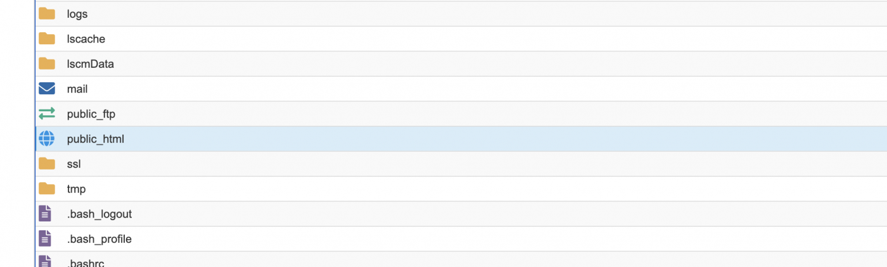
Task: Click the ssl folder icon
Action: click(x=47, y=164)
